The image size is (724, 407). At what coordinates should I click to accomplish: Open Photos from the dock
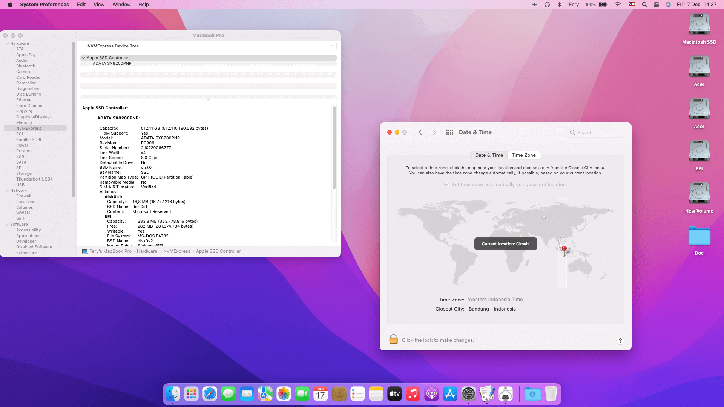(x=284, y=394)
